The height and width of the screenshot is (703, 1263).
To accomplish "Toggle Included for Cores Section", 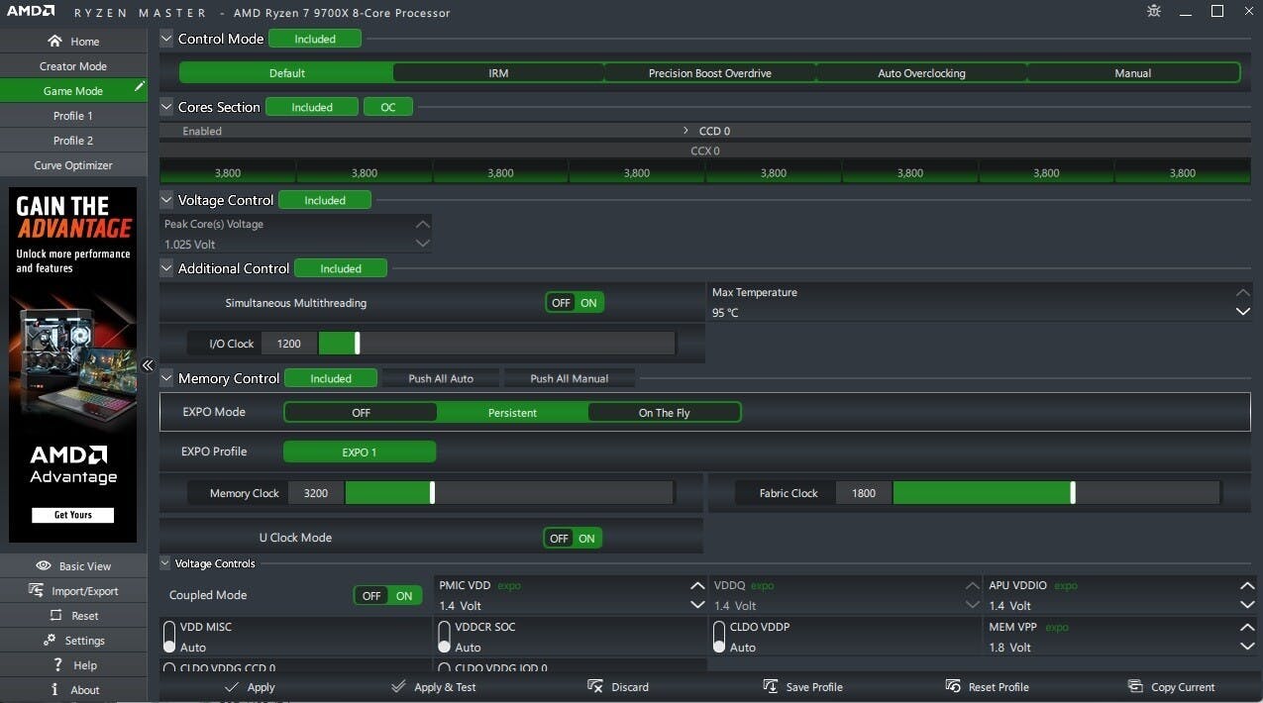I will [312, 108].
